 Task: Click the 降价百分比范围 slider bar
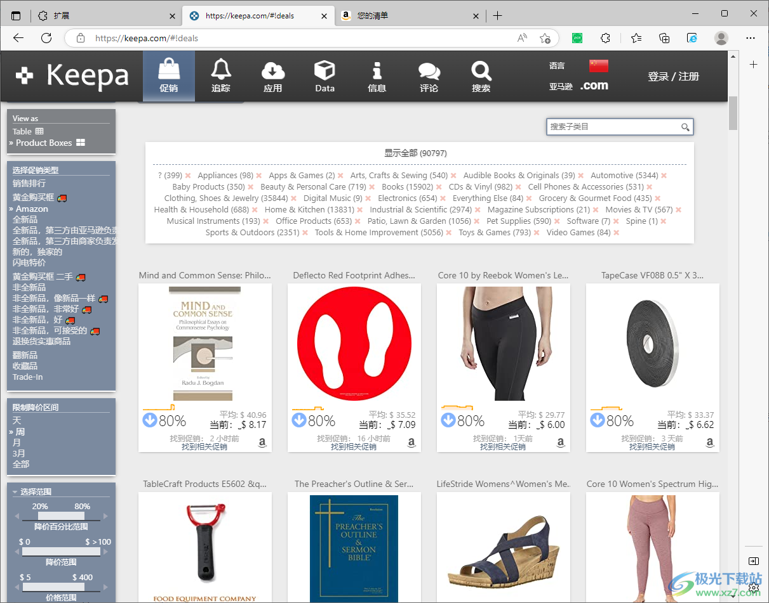[x=61, y=516]
